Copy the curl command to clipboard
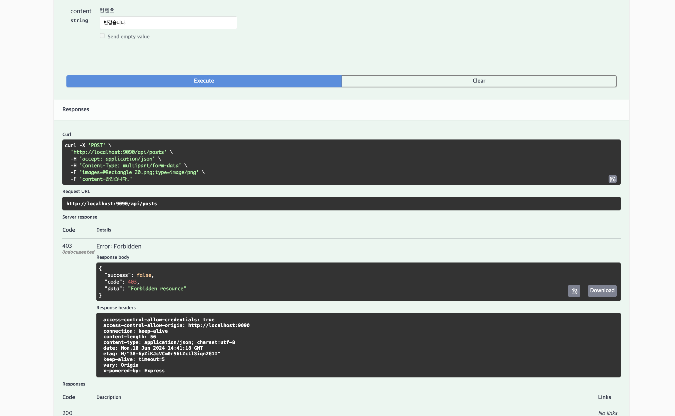Image resolution: width=675 pixels, height=416 pixels. pyautogui.click(x=612, y=179)
